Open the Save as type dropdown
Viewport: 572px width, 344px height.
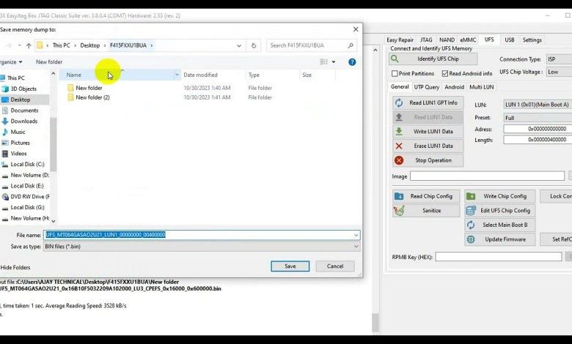pos(356,247)
